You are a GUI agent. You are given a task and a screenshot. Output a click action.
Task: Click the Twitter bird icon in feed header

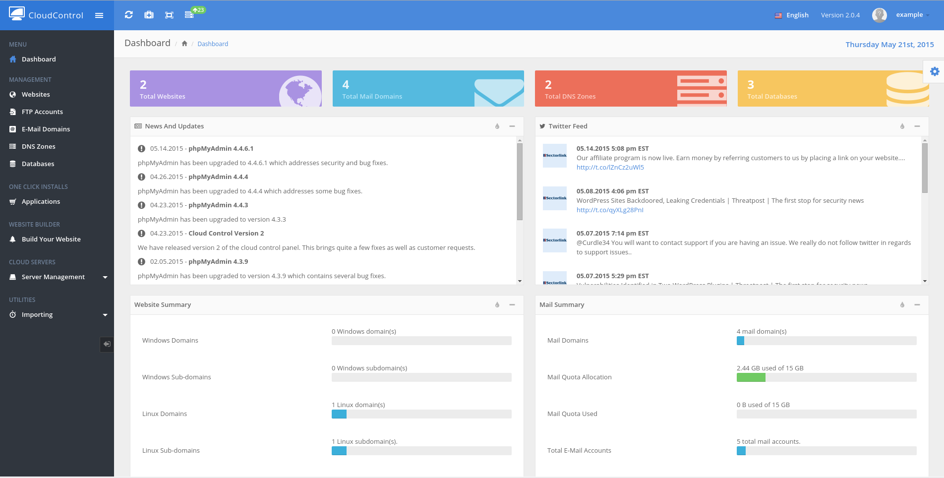542,126
